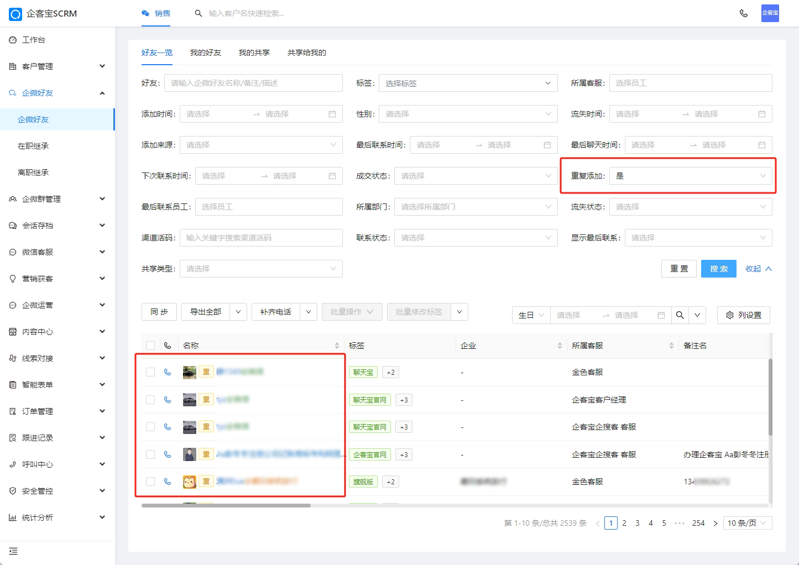Click the calendar icon in 添加时间 field
This screenshot has width=799, height=565.
(x=332, y=114)
